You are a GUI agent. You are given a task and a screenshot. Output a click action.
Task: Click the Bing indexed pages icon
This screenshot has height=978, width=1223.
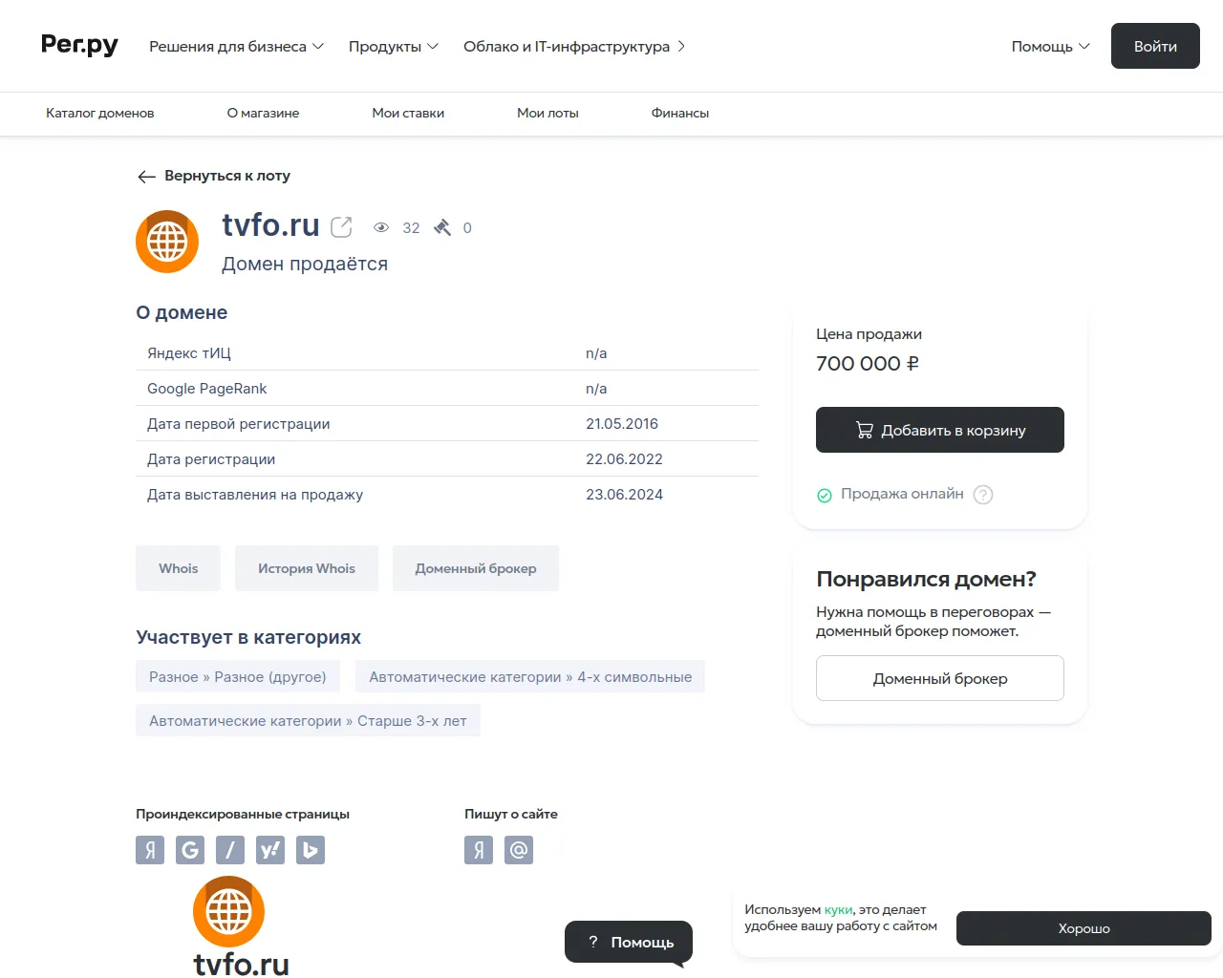[311, 850]
